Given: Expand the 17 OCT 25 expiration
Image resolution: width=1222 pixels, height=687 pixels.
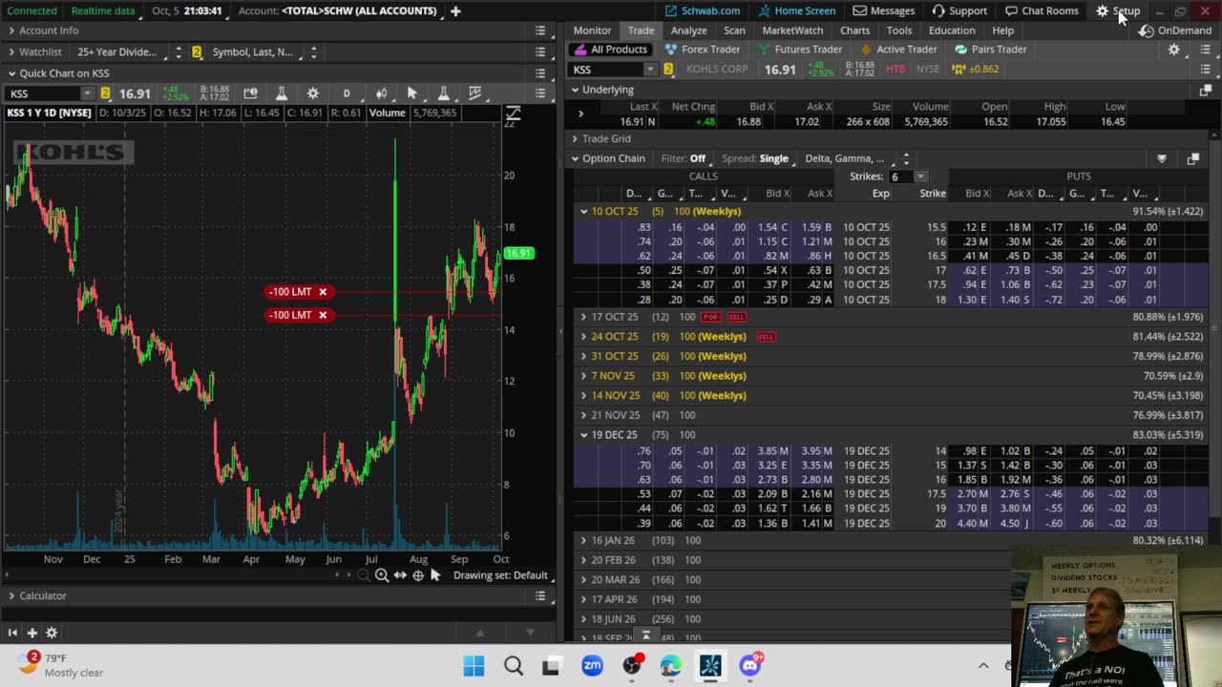Looking at the screenshot, I should 583,317.
